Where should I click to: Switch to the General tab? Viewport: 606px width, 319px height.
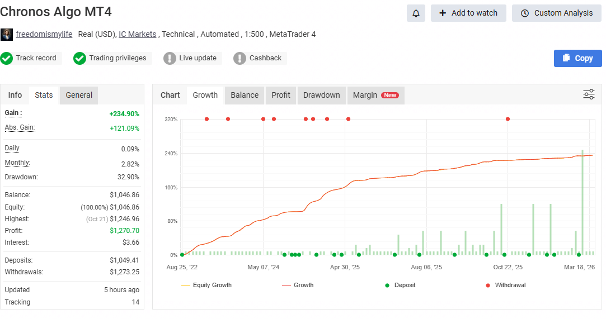point(79,95)
